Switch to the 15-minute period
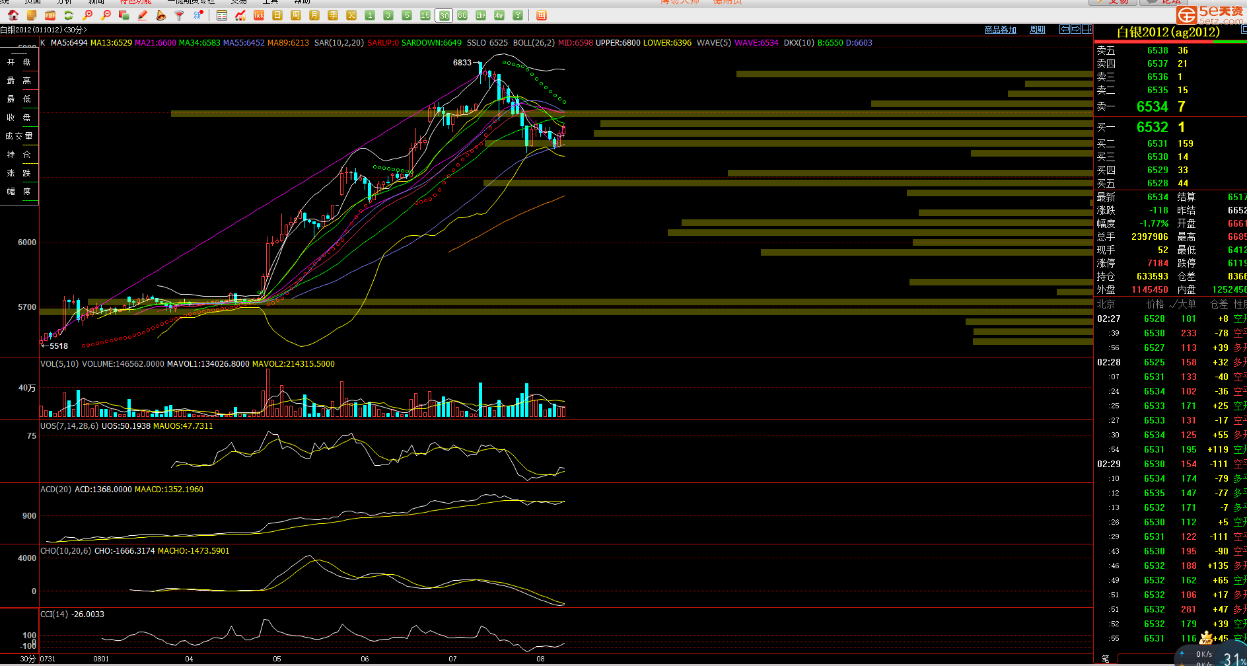 pos(425,15)
